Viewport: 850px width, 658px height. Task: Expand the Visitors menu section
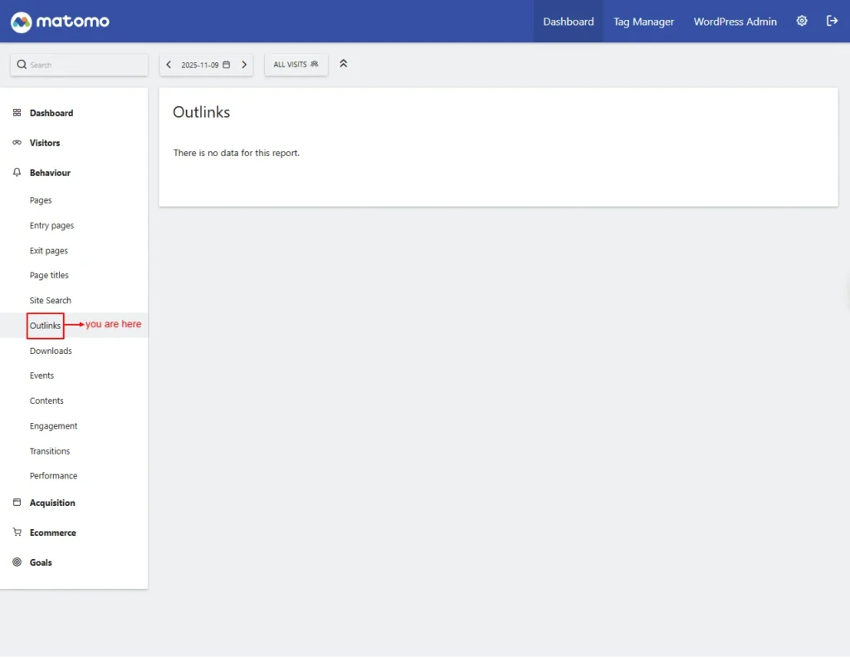45,143
